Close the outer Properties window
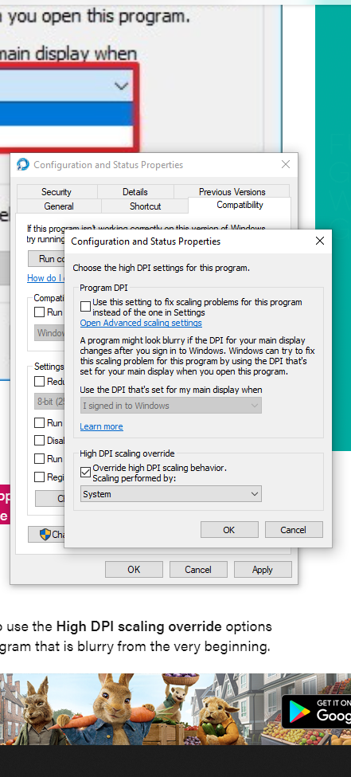 click(286, 164)
